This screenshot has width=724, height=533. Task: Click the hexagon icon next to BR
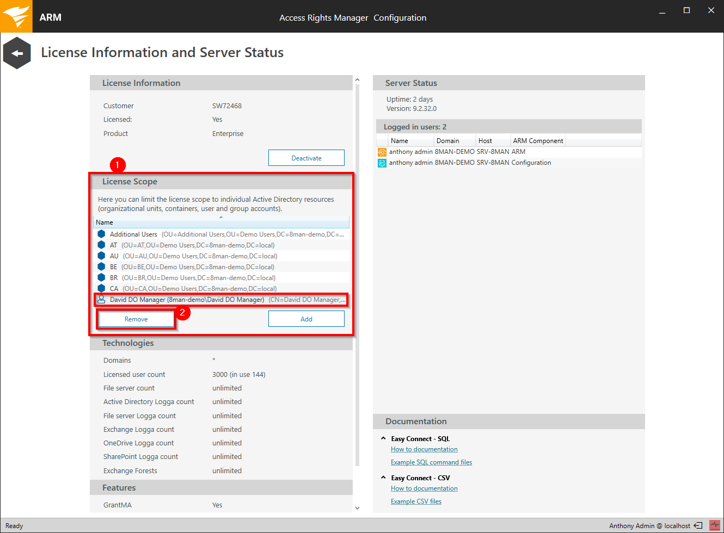point(101,277)
